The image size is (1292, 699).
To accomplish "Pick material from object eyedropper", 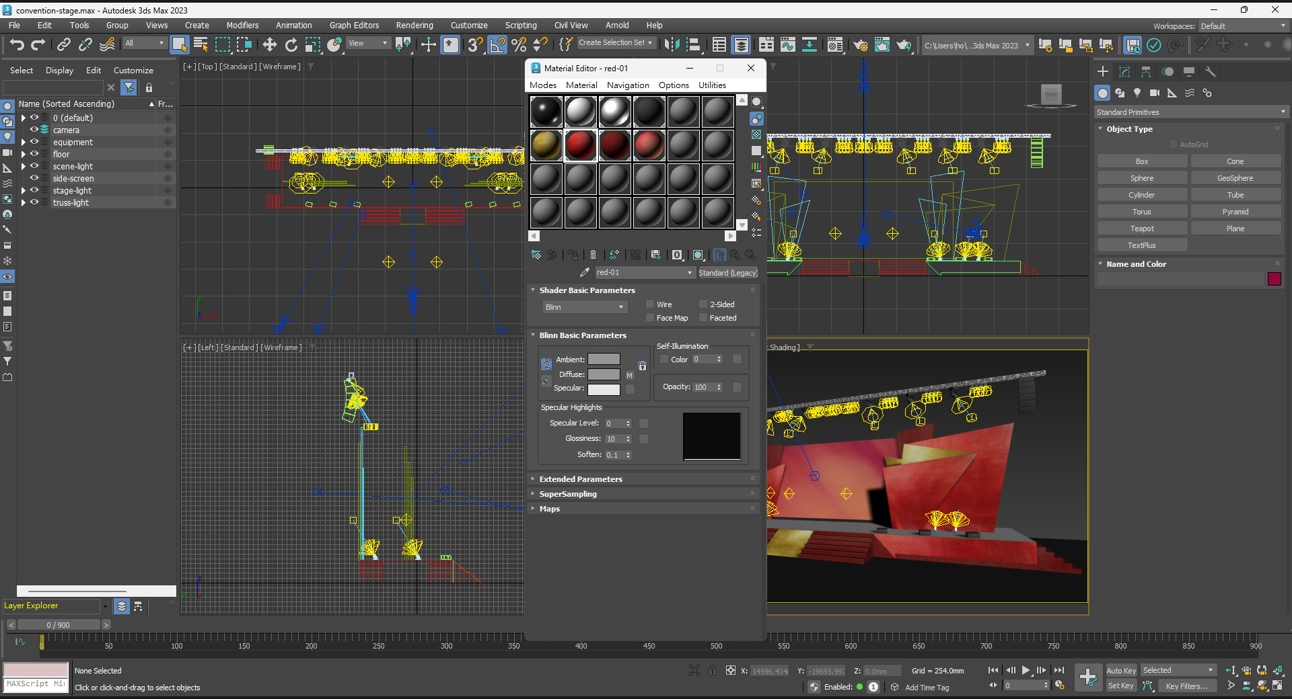I will tap(584, 272).
